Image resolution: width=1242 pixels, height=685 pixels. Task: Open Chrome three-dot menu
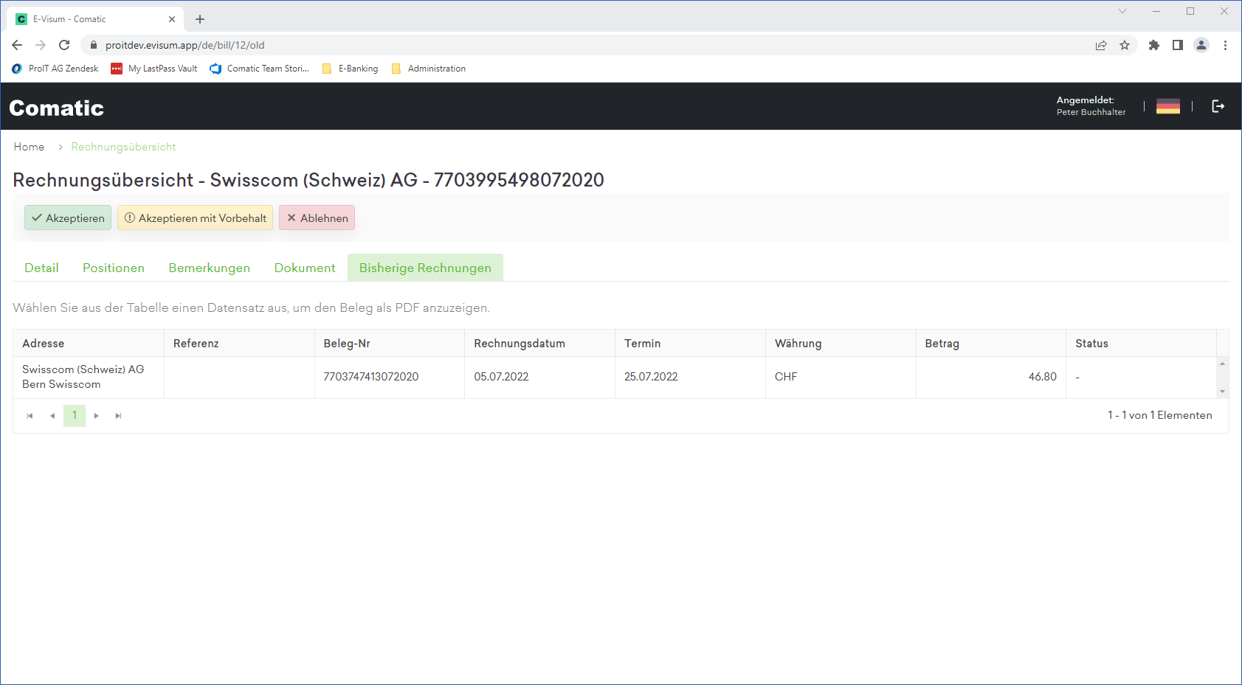click(1225, 45)
